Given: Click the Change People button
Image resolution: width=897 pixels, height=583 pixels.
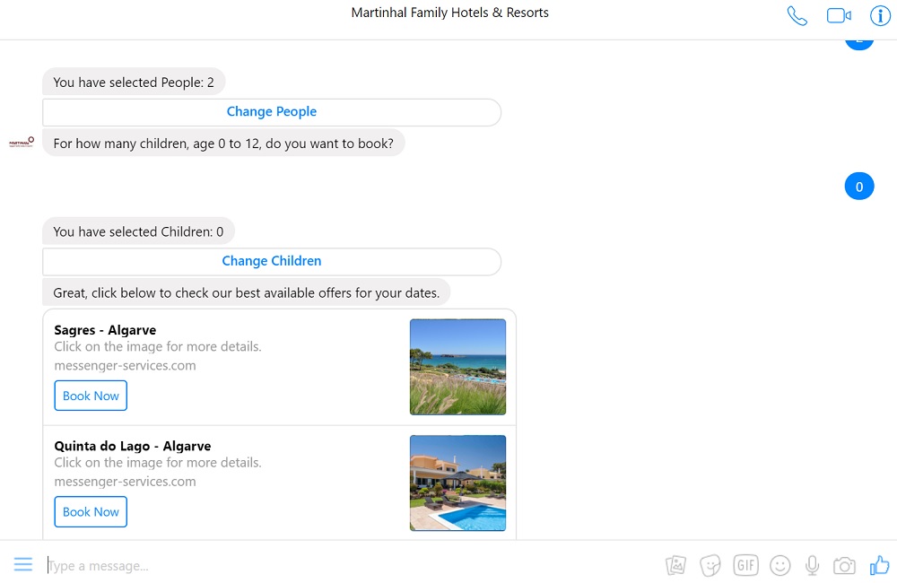Looking at the screenshot, I should tap(272, 112).
